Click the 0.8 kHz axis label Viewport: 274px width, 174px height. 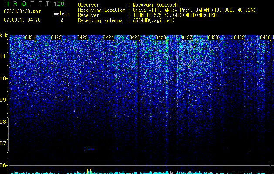[x=3, y=122]
